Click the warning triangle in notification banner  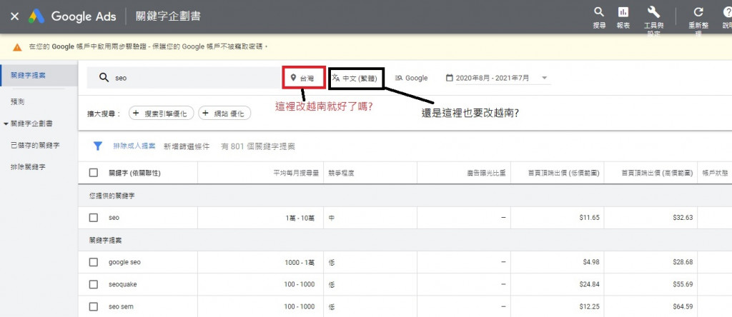pyautogui.click(x=17, y=47)
